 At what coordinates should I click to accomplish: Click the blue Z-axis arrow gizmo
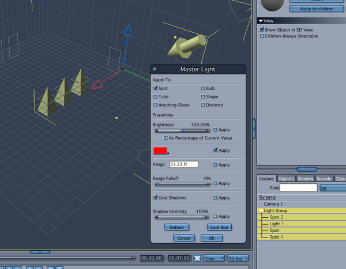tap(128, 30)
